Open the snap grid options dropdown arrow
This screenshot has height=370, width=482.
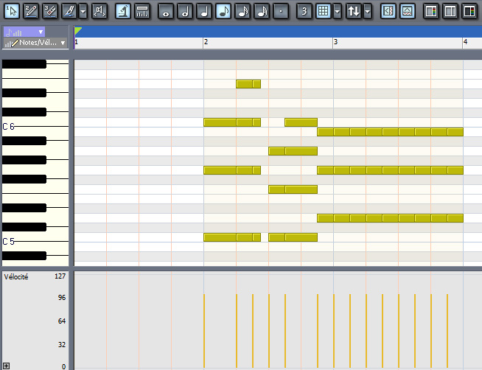pyautogui.click(x=338, y=11)
